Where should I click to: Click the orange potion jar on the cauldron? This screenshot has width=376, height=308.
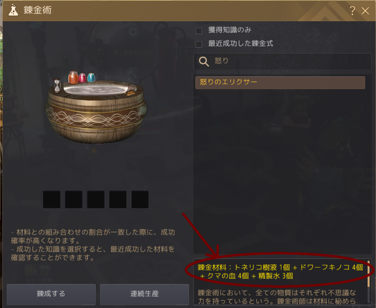73,77
